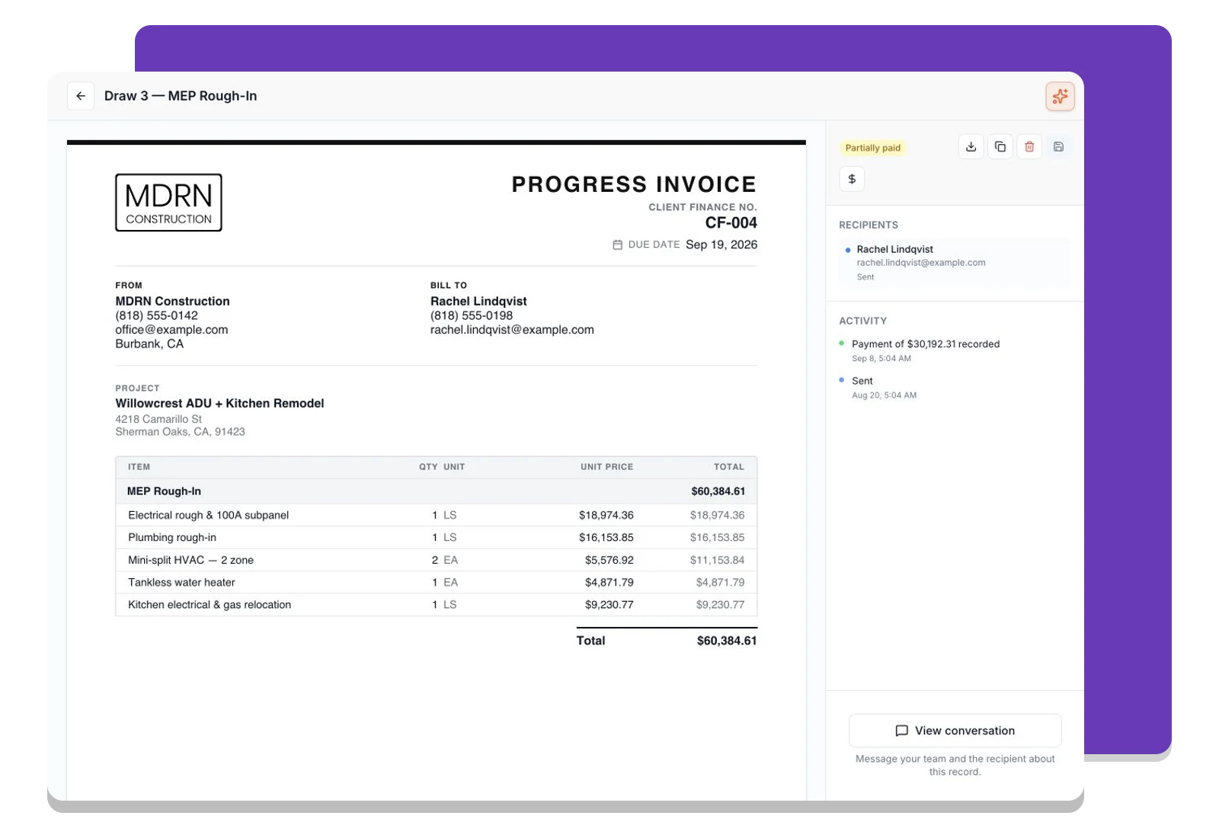Open View conversation
This screenshot has width=1219, height=838.
pos(955,731)
